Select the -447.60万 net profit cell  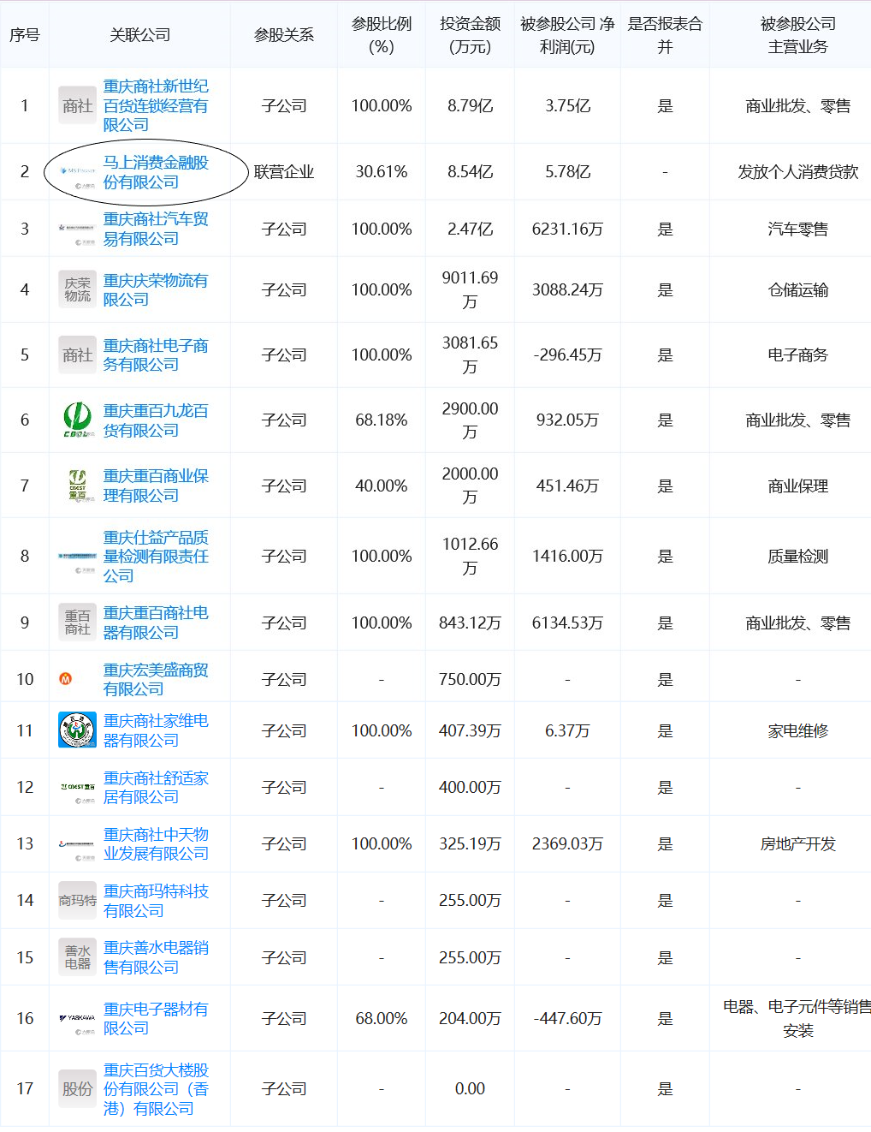[x=567, y=1019]
